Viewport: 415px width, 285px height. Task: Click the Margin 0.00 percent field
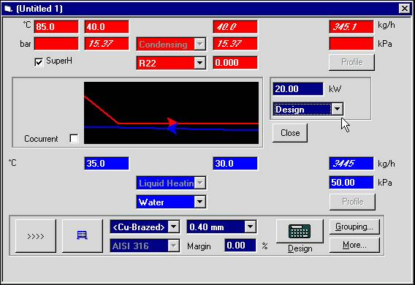click(240, 246)
